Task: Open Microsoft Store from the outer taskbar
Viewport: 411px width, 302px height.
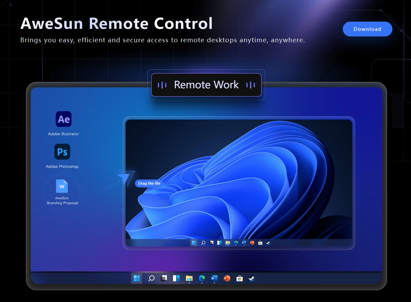Action: (239, 279)
